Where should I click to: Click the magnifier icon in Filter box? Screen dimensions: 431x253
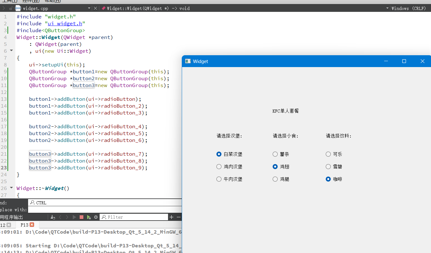(x=104, y=217)
